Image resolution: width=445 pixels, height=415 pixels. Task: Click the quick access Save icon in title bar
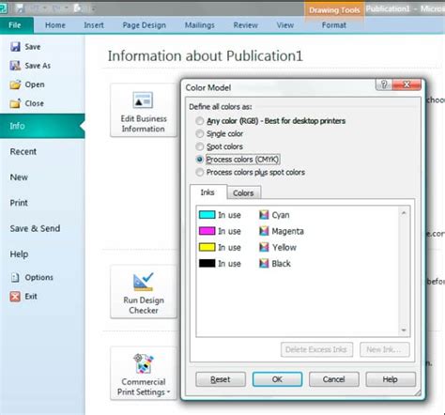click(20, 8)
